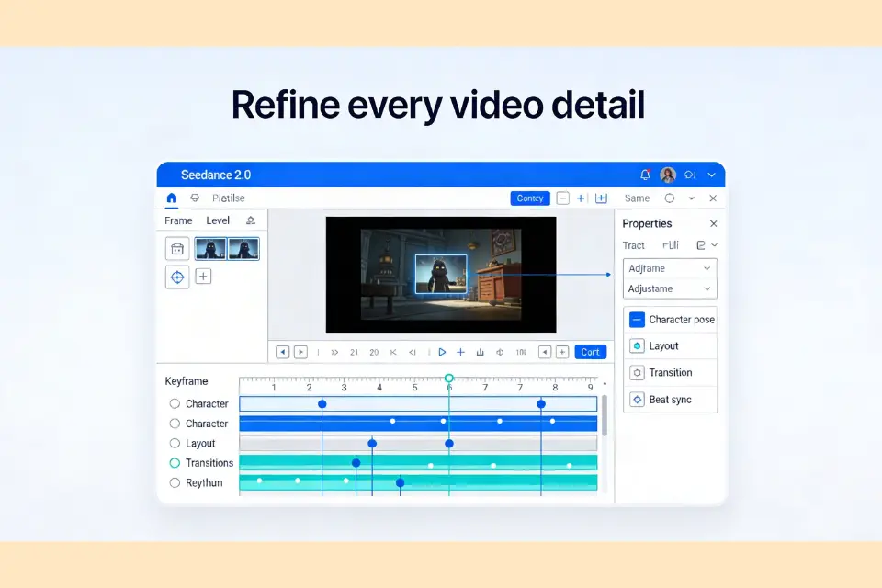
Task: Select the Beat sync property icon
Action: [x=637, y=400]
